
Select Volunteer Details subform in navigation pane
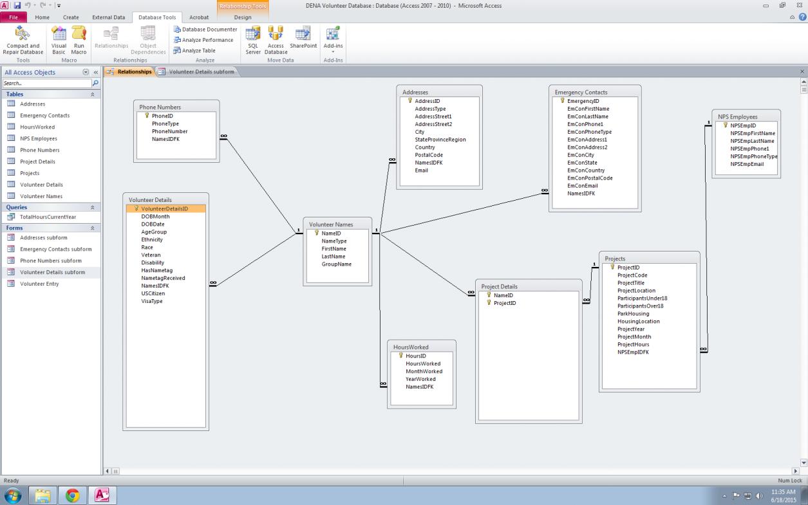(x=51, y=272)
